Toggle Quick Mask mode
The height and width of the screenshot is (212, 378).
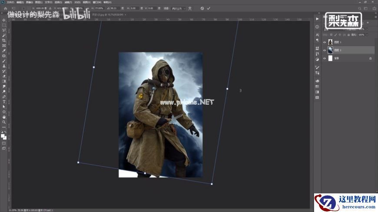pyautogui.click(x=4, y=143)
